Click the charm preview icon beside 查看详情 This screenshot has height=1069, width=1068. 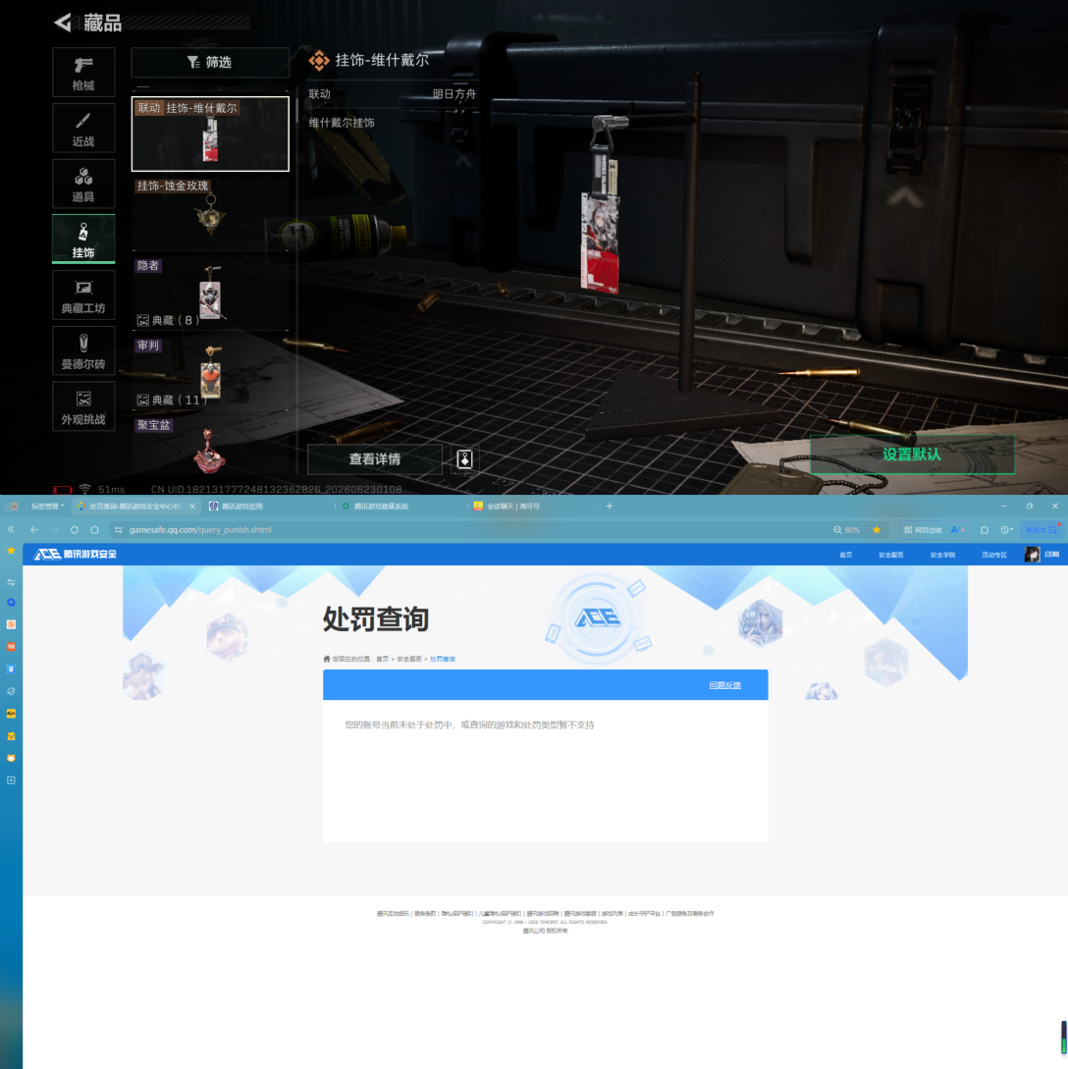pos(464,459)
